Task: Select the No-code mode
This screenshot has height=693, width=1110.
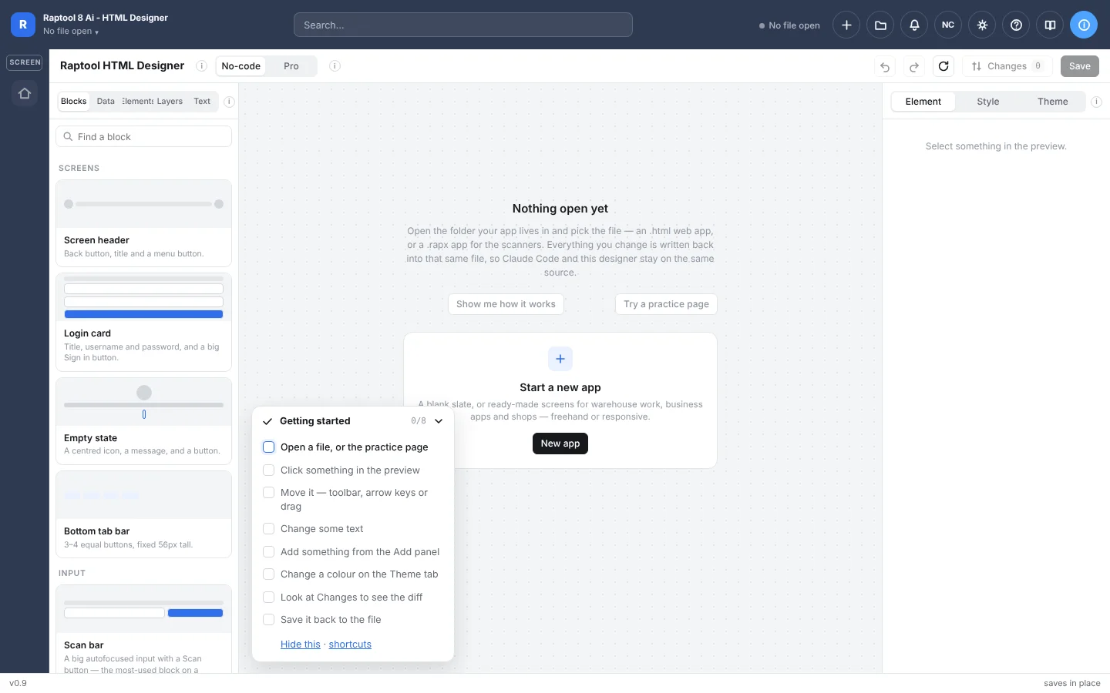Action: coord(240,66)
